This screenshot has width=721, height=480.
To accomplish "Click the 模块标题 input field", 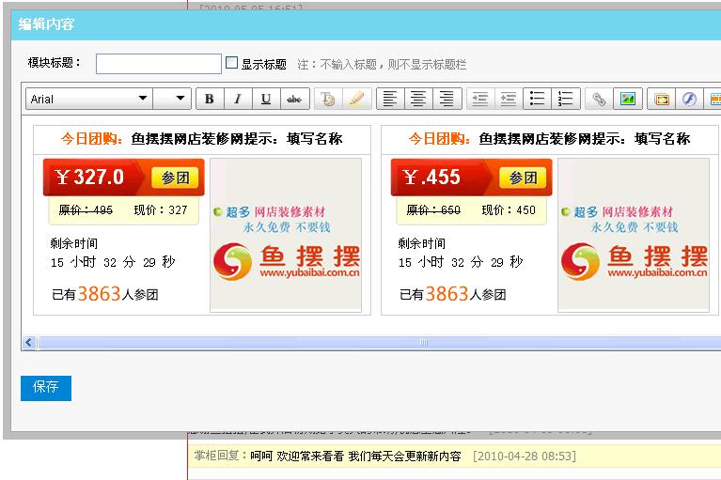I will tap(159, 64).
